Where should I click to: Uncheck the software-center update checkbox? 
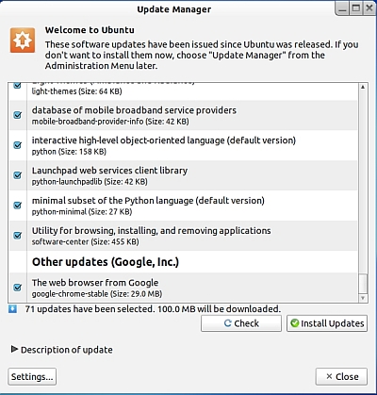[x=18, y=235]
